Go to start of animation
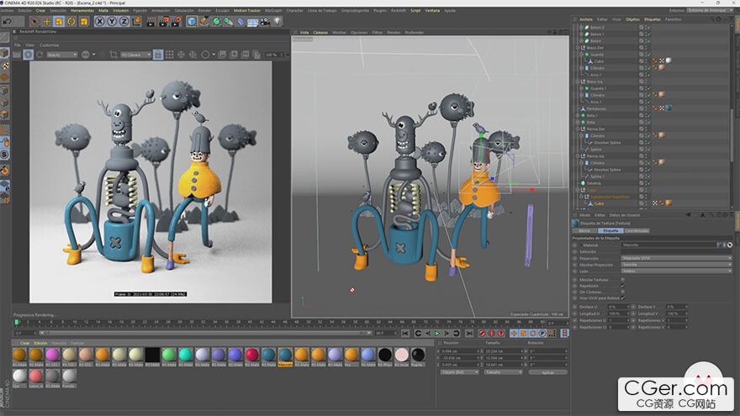The width and height of the screenshot is (740, 416). point(405,334)
